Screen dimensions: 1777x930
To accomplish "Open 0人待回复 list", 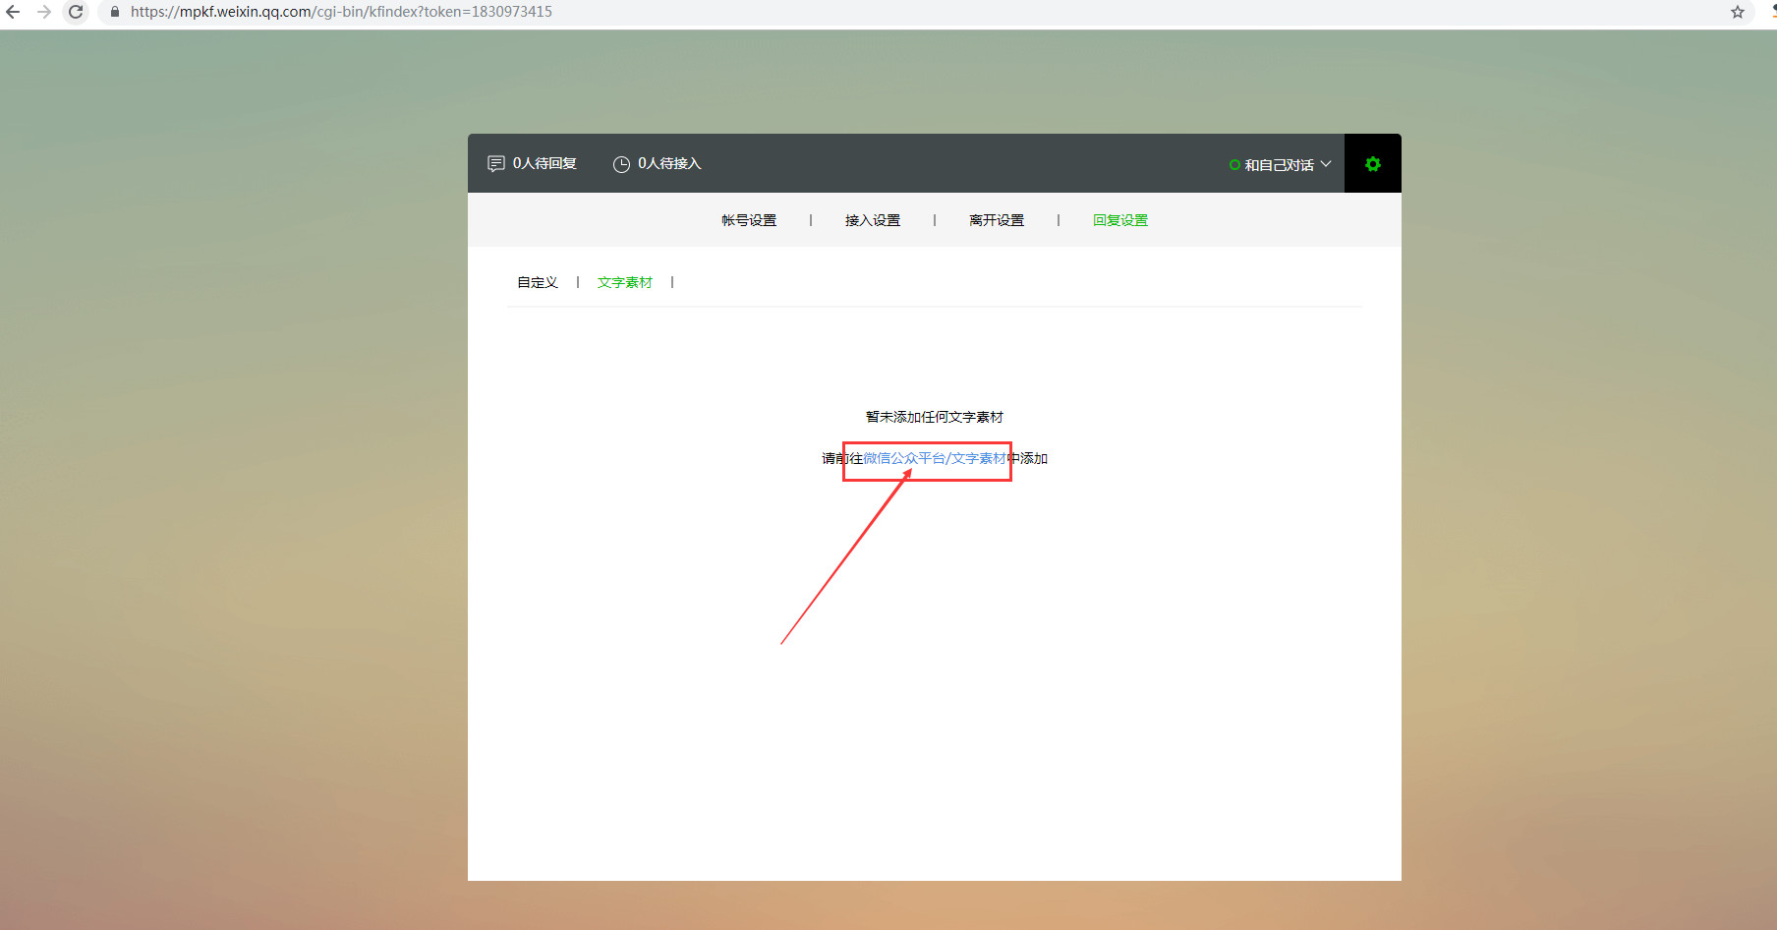I will pyautogui.click(x=545, y=163).
